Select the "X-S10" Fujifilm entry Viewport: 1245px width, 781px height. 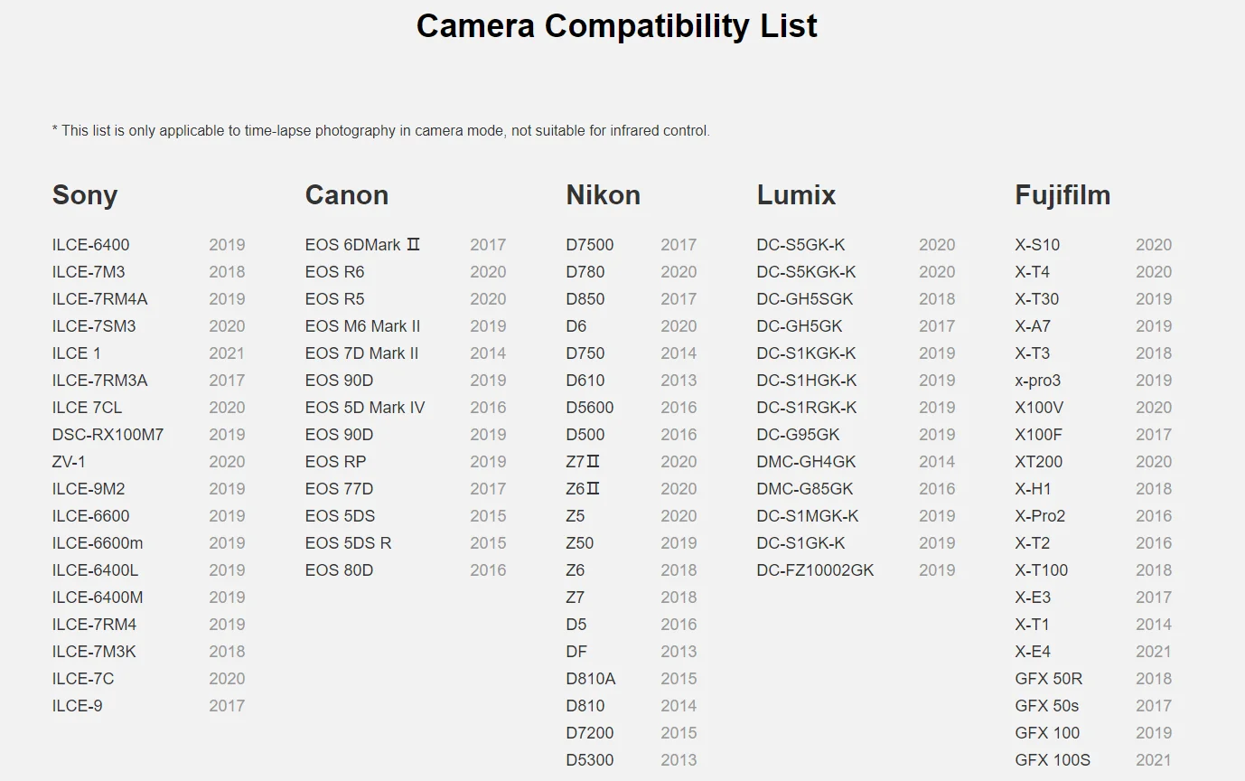tap(1038, 245)
